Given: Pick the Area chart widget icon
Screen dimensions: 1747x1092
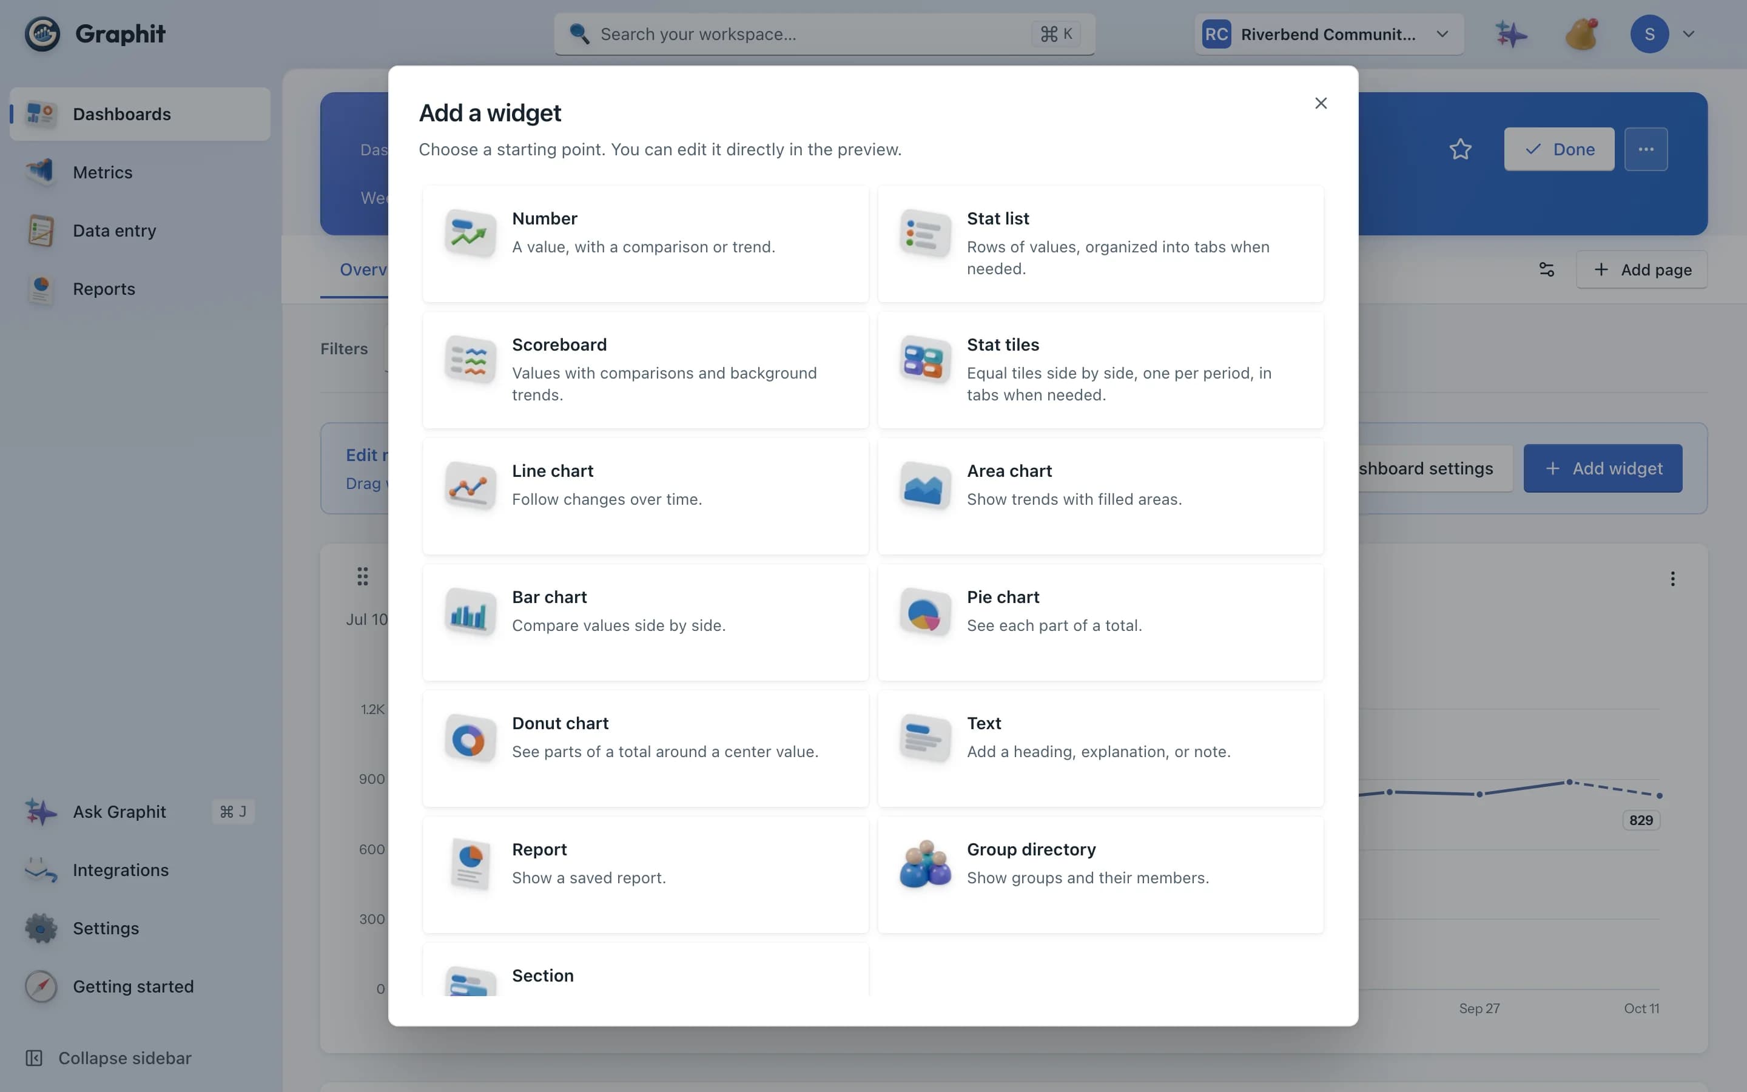Looking at the screenshot, I should click(x=924, y=486).
